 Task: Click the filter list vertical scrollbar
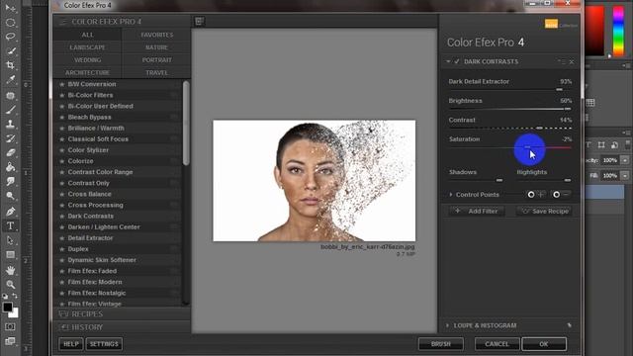pos(186,123)
